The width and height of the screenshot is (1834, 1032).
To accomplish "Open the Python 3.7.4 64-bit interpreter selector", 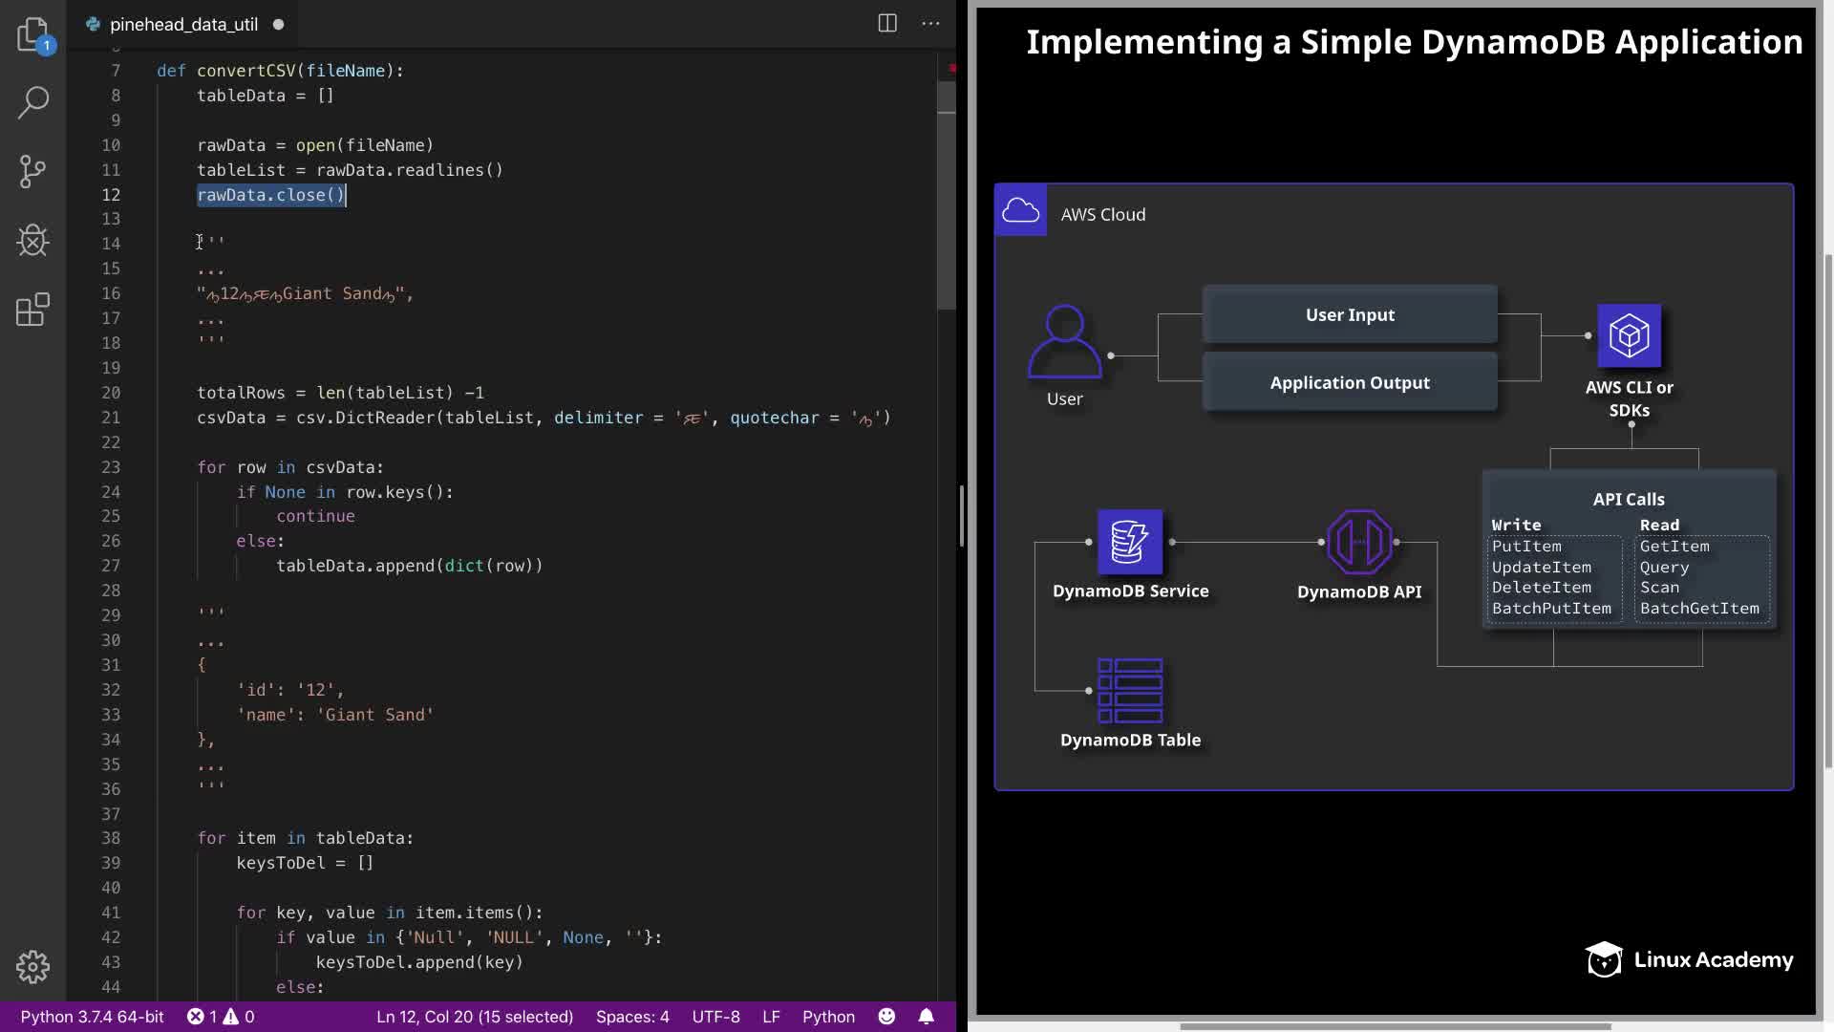I will 93,1017.
